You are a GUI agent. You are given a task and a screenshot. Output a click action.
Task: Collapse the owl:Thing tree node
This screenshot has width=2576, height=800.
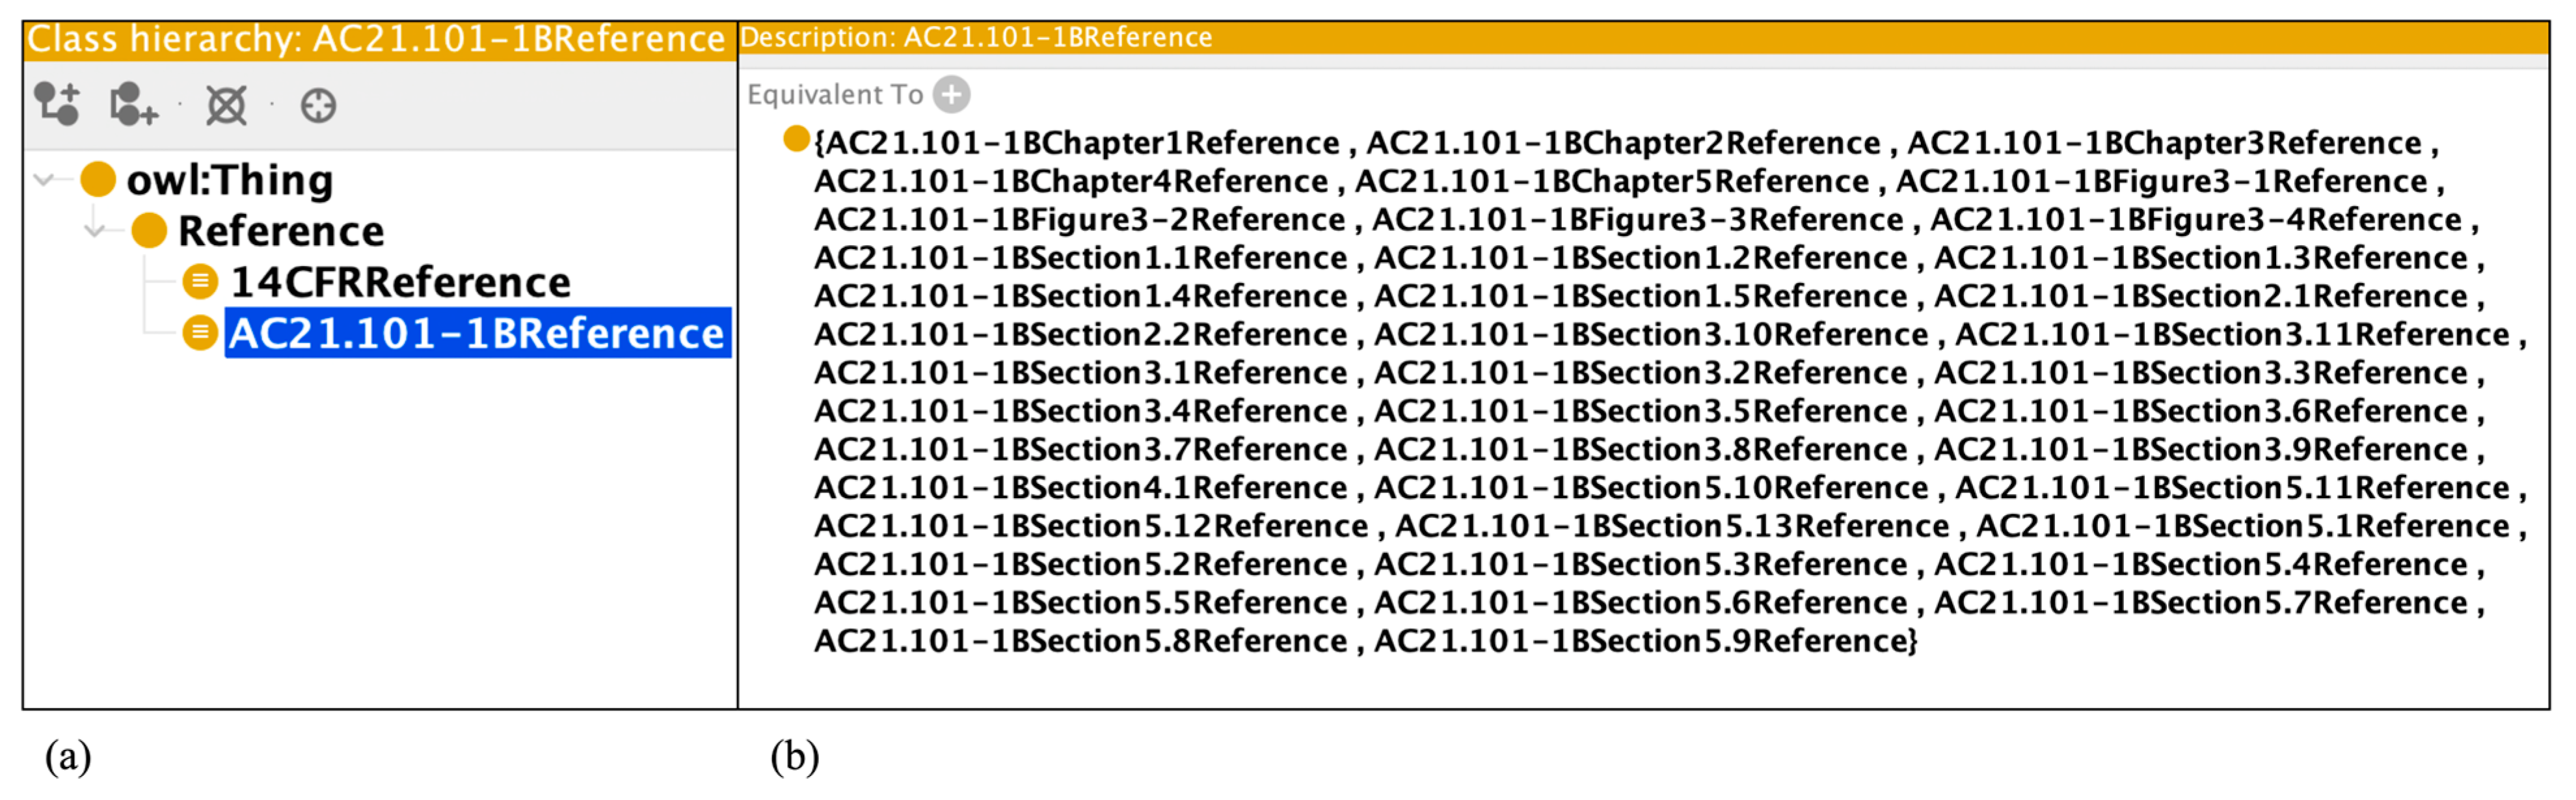(44, 180)
